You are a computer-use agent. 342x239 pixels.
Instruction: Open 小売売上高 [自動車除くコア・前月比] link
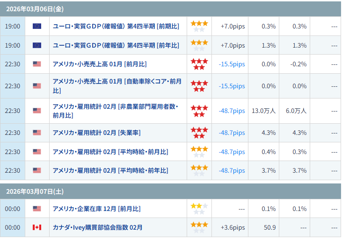[x=117, y=86]
